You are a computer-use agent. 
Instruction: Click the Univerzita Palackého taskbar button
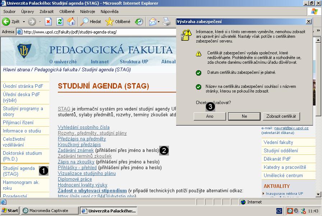(109, 211)
